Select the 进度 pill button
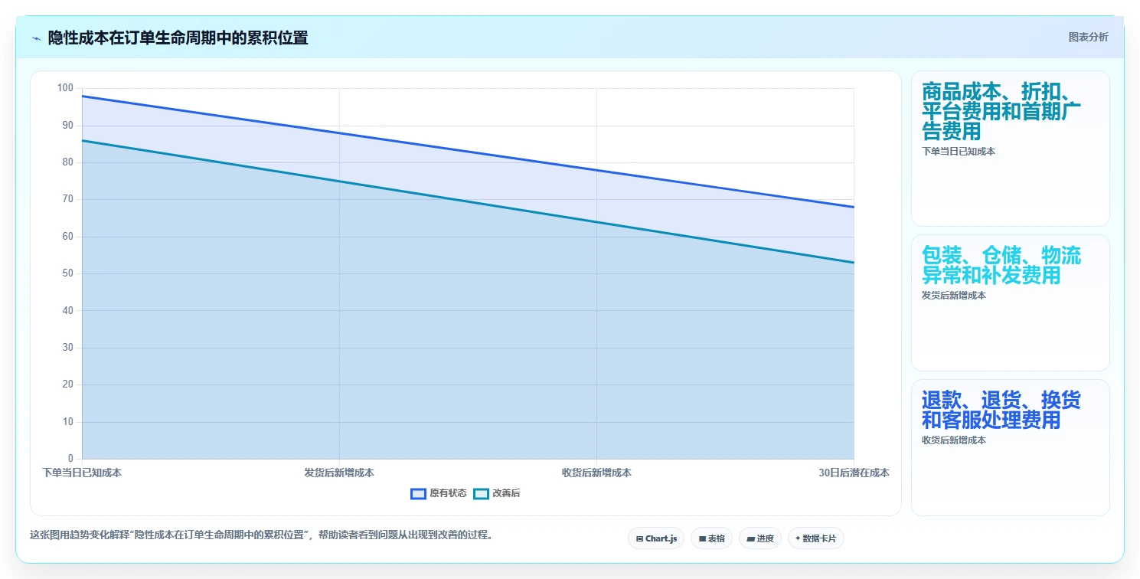Image resolution: width=1140 pixels, height=579 pixels. click(760, 538)
